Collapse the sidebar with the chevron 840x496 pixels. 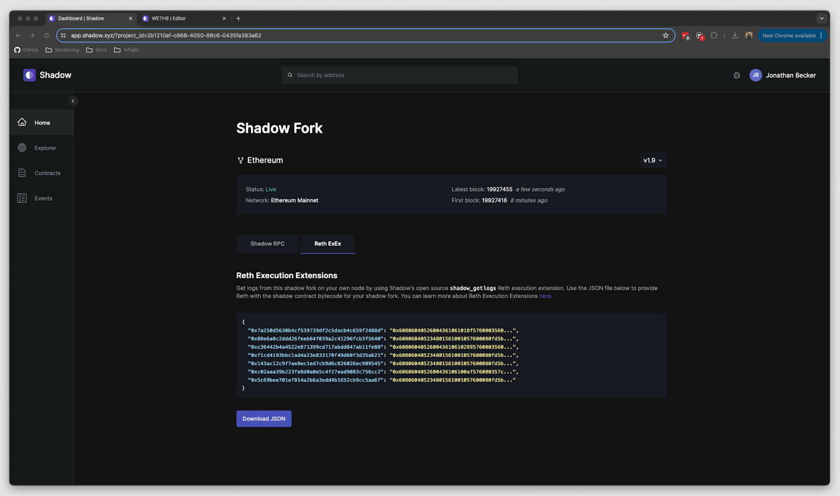73,101
